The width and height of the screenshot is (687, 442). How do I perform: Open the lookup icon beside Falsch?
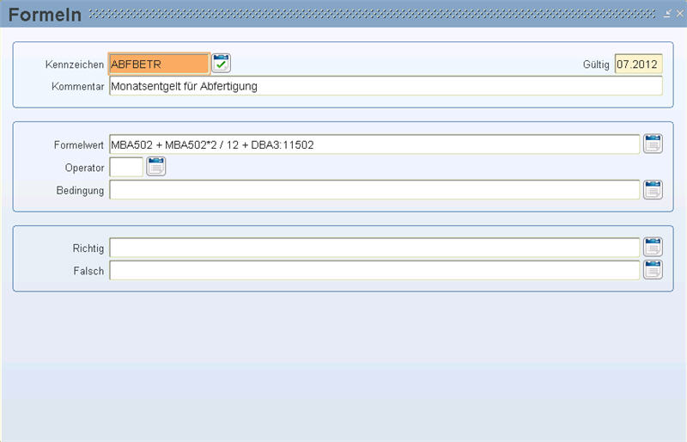pos(653,270)
